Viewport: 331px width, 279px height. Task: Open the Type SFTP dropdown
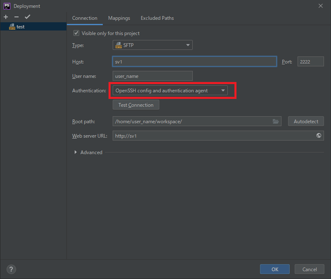(x=153, y=45)
